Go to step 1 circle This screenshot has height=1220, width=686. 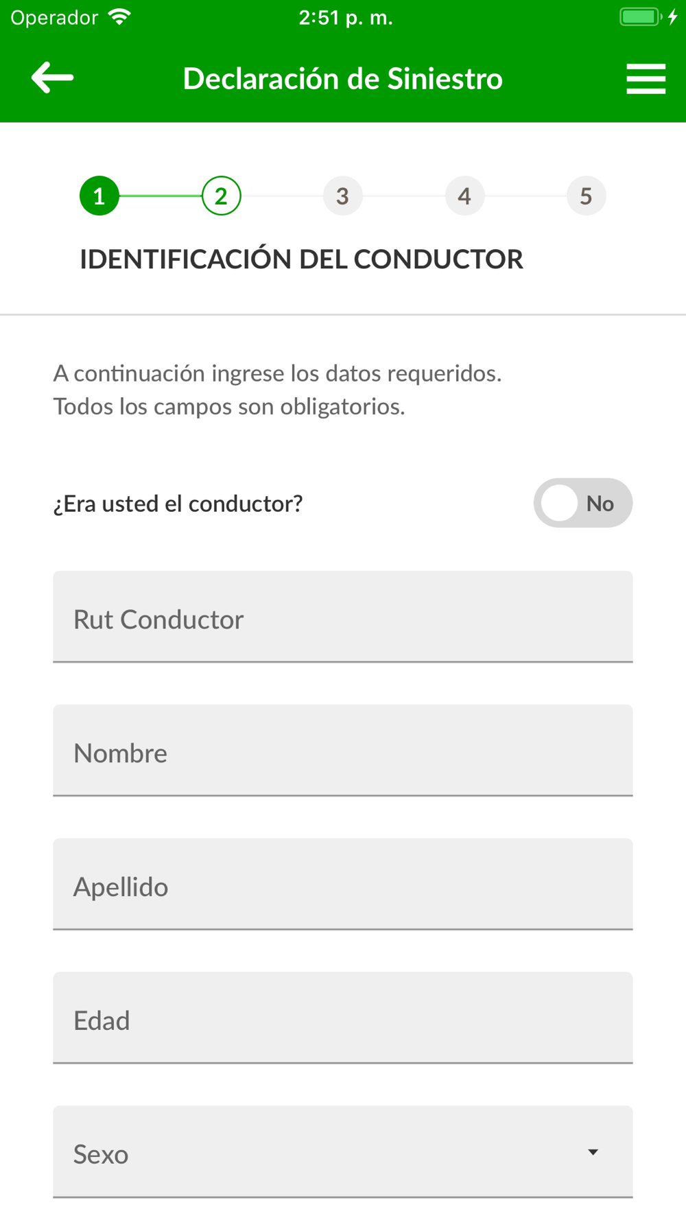99,196
